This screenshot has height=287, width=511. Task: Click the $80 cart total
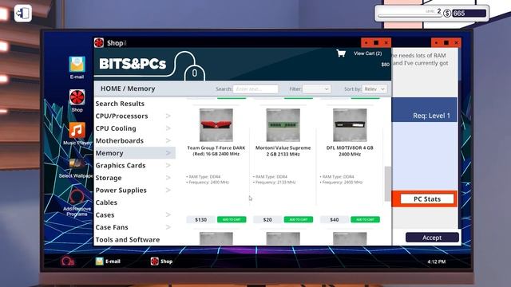click(x=385, y=65)
